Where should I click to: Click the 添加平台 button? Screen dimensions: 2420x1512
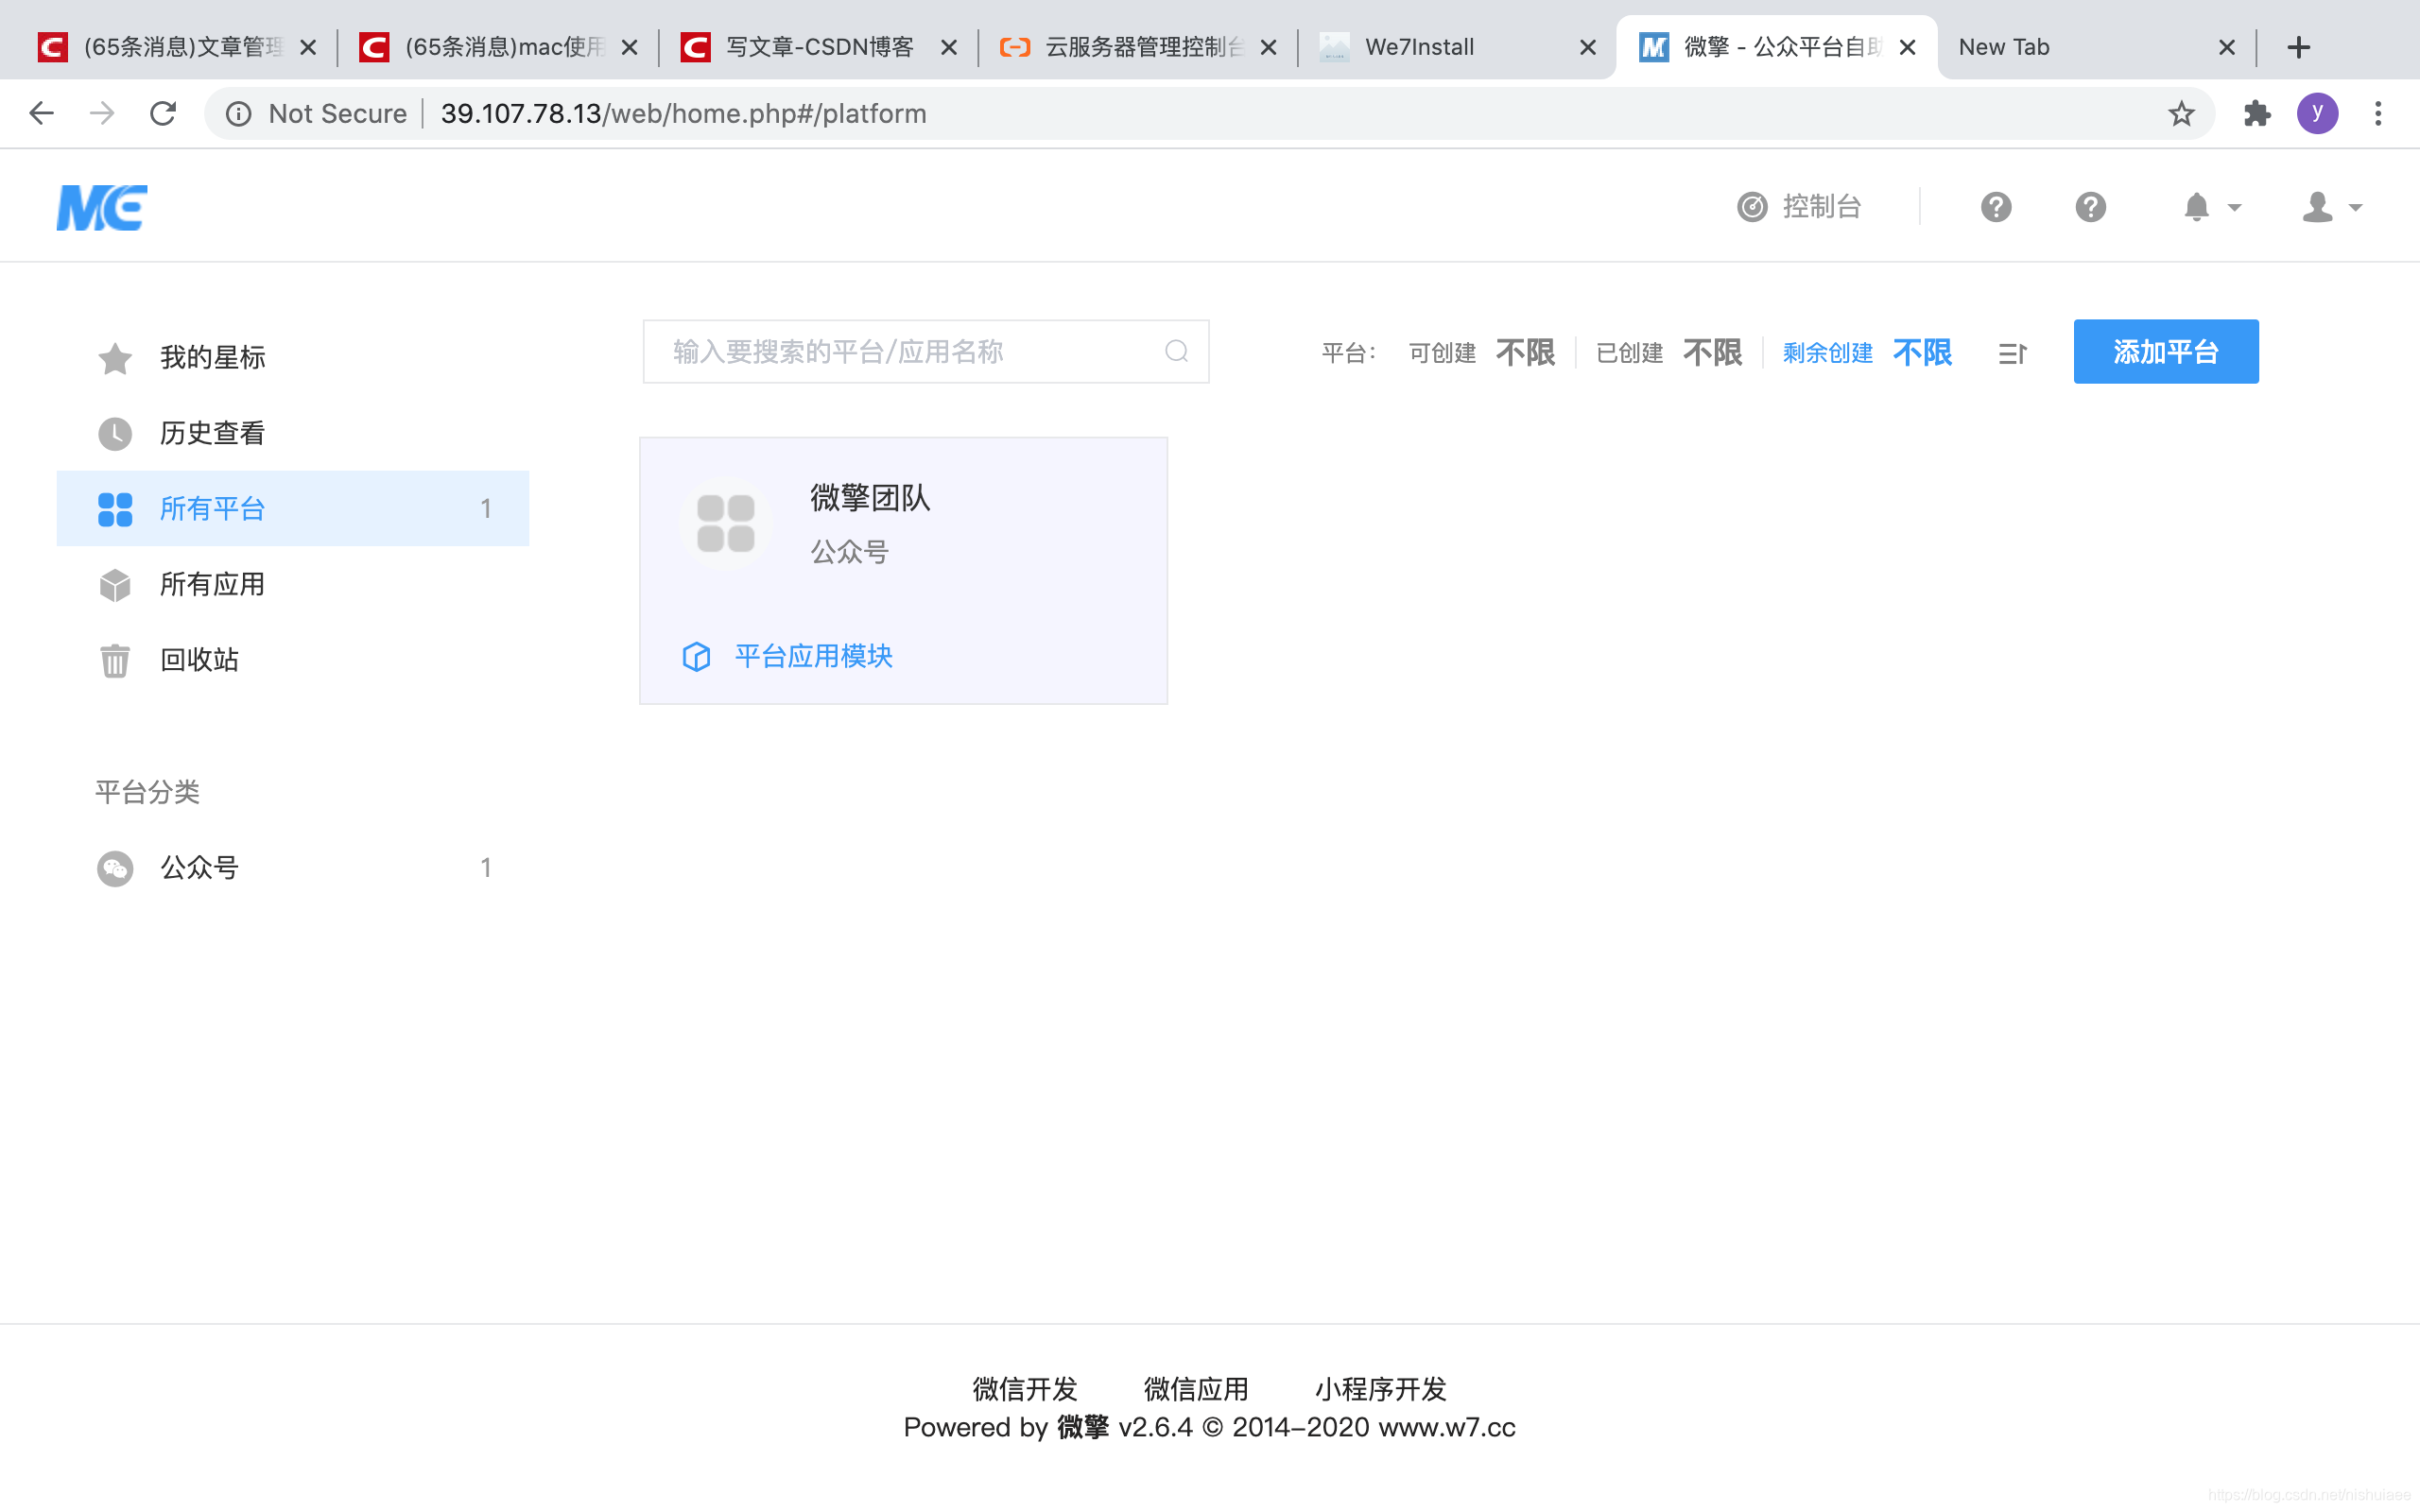pos(2166,352)
